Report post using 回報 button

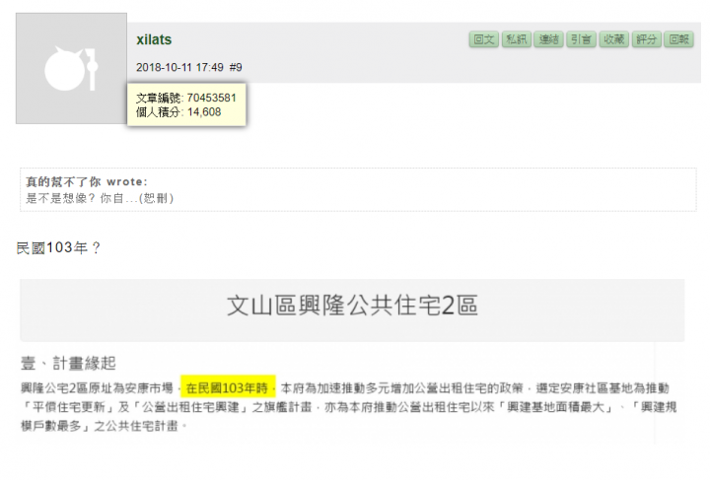(x=678, y=39)
